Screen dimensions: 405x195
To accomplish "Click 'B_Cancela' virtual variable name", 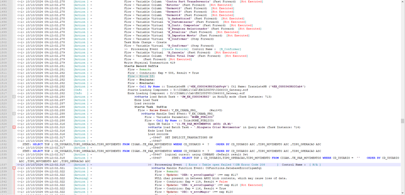I will [x=176, y=53].
